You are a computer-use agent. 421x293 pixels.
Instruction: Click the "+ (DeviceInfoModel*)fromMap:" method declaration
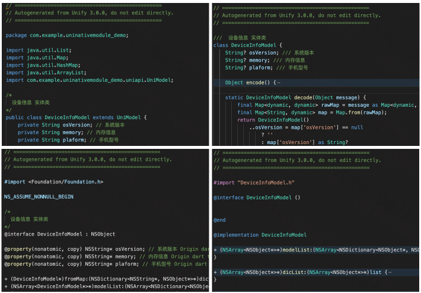(x=106, y=279)
